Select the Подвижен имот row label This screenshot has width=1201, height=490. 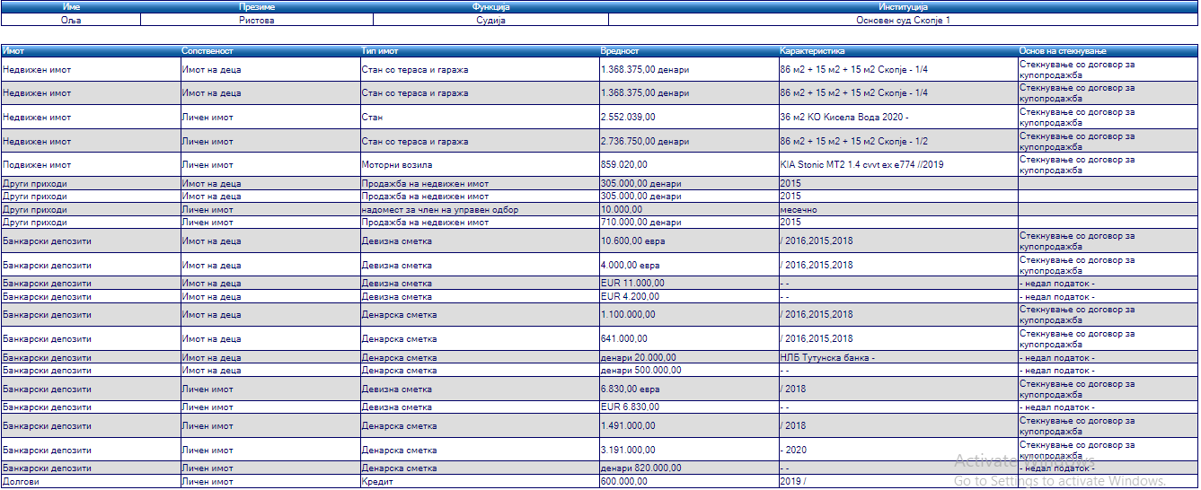pyautogui.click(x=37, y=165)
